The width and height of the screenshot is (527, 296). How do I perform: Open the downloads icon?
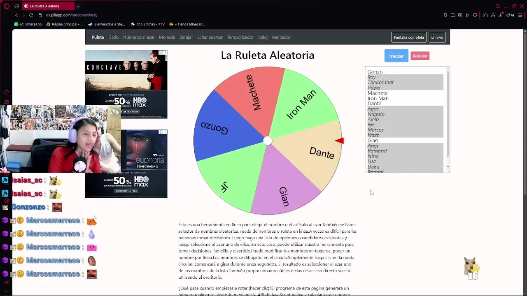[x=501, y=15]
